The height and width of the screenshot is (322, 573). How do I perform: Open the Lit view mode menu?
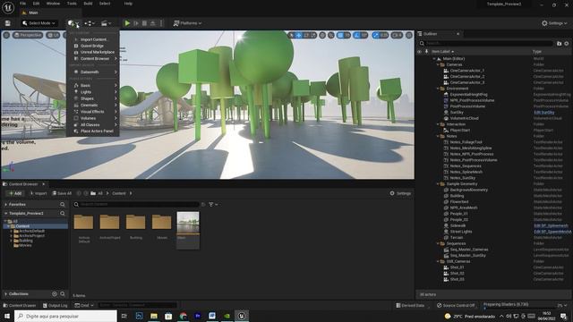click(x=54, y=35)
